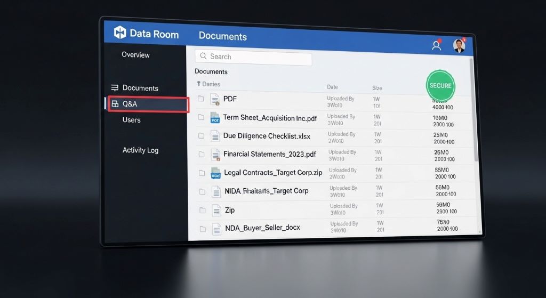Click Uploaded By cell of Term Sheet row

341,119
